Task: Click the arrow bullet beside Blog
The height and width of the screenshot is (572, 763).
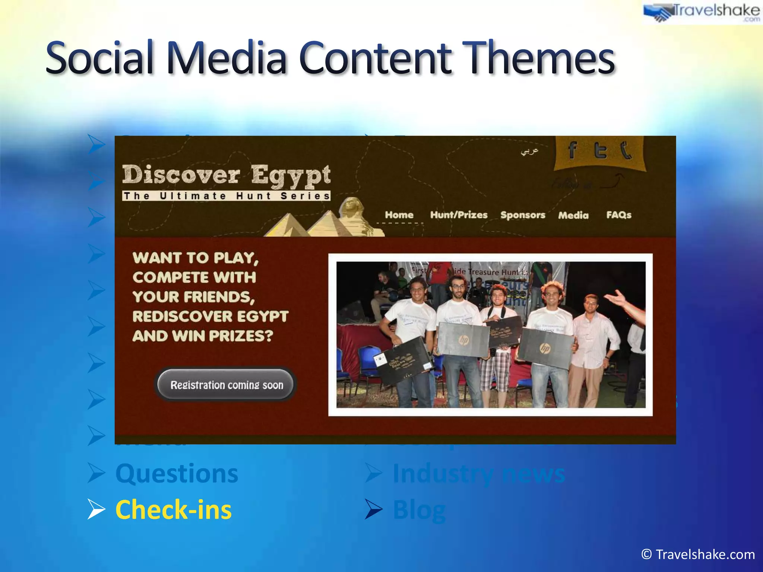Action: pyautogui.click(x=374, y=509)
